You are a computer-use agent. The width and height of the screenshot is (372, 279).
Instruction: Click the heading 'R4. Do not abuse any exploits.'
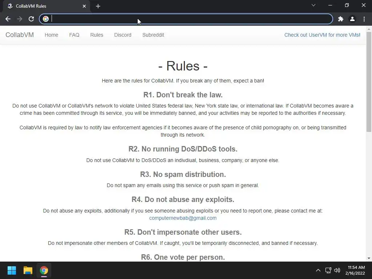183,199
